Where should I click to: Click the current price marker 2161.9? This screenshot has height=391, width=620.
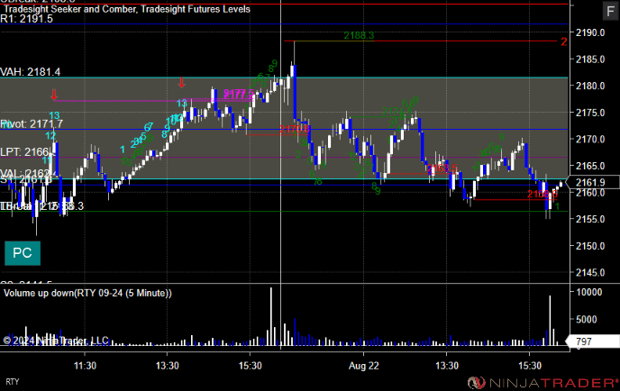point(593,182)
